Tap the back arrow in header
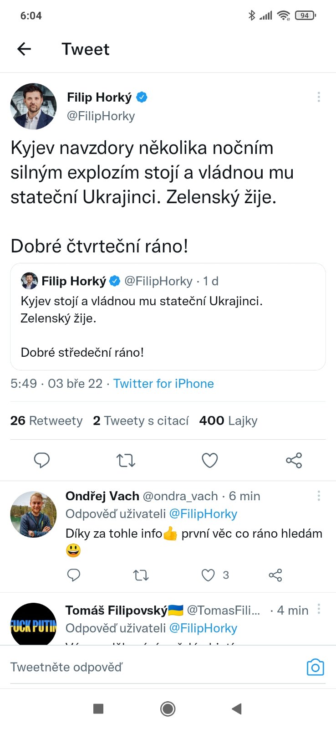336x729 pixels. [24, 49]
